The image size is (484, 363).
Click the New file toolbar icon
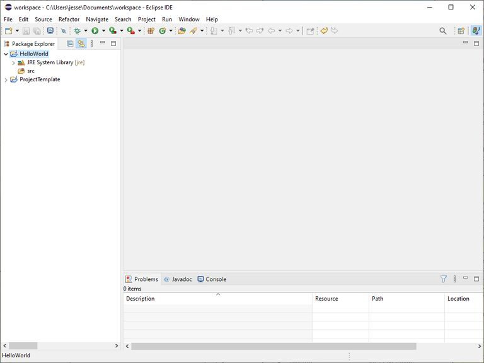pyautogui.click(x=9, y=31)
